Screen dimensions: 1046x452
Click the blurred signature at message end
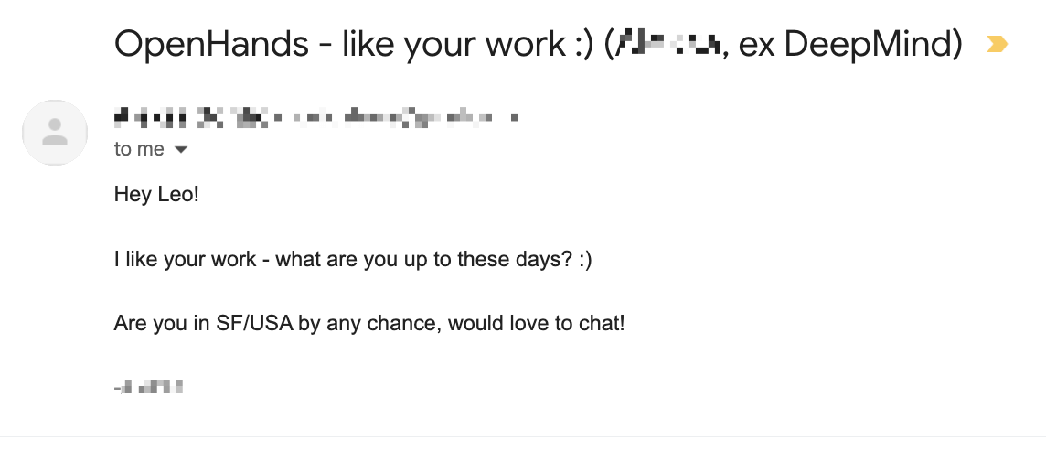coord(149,386)
